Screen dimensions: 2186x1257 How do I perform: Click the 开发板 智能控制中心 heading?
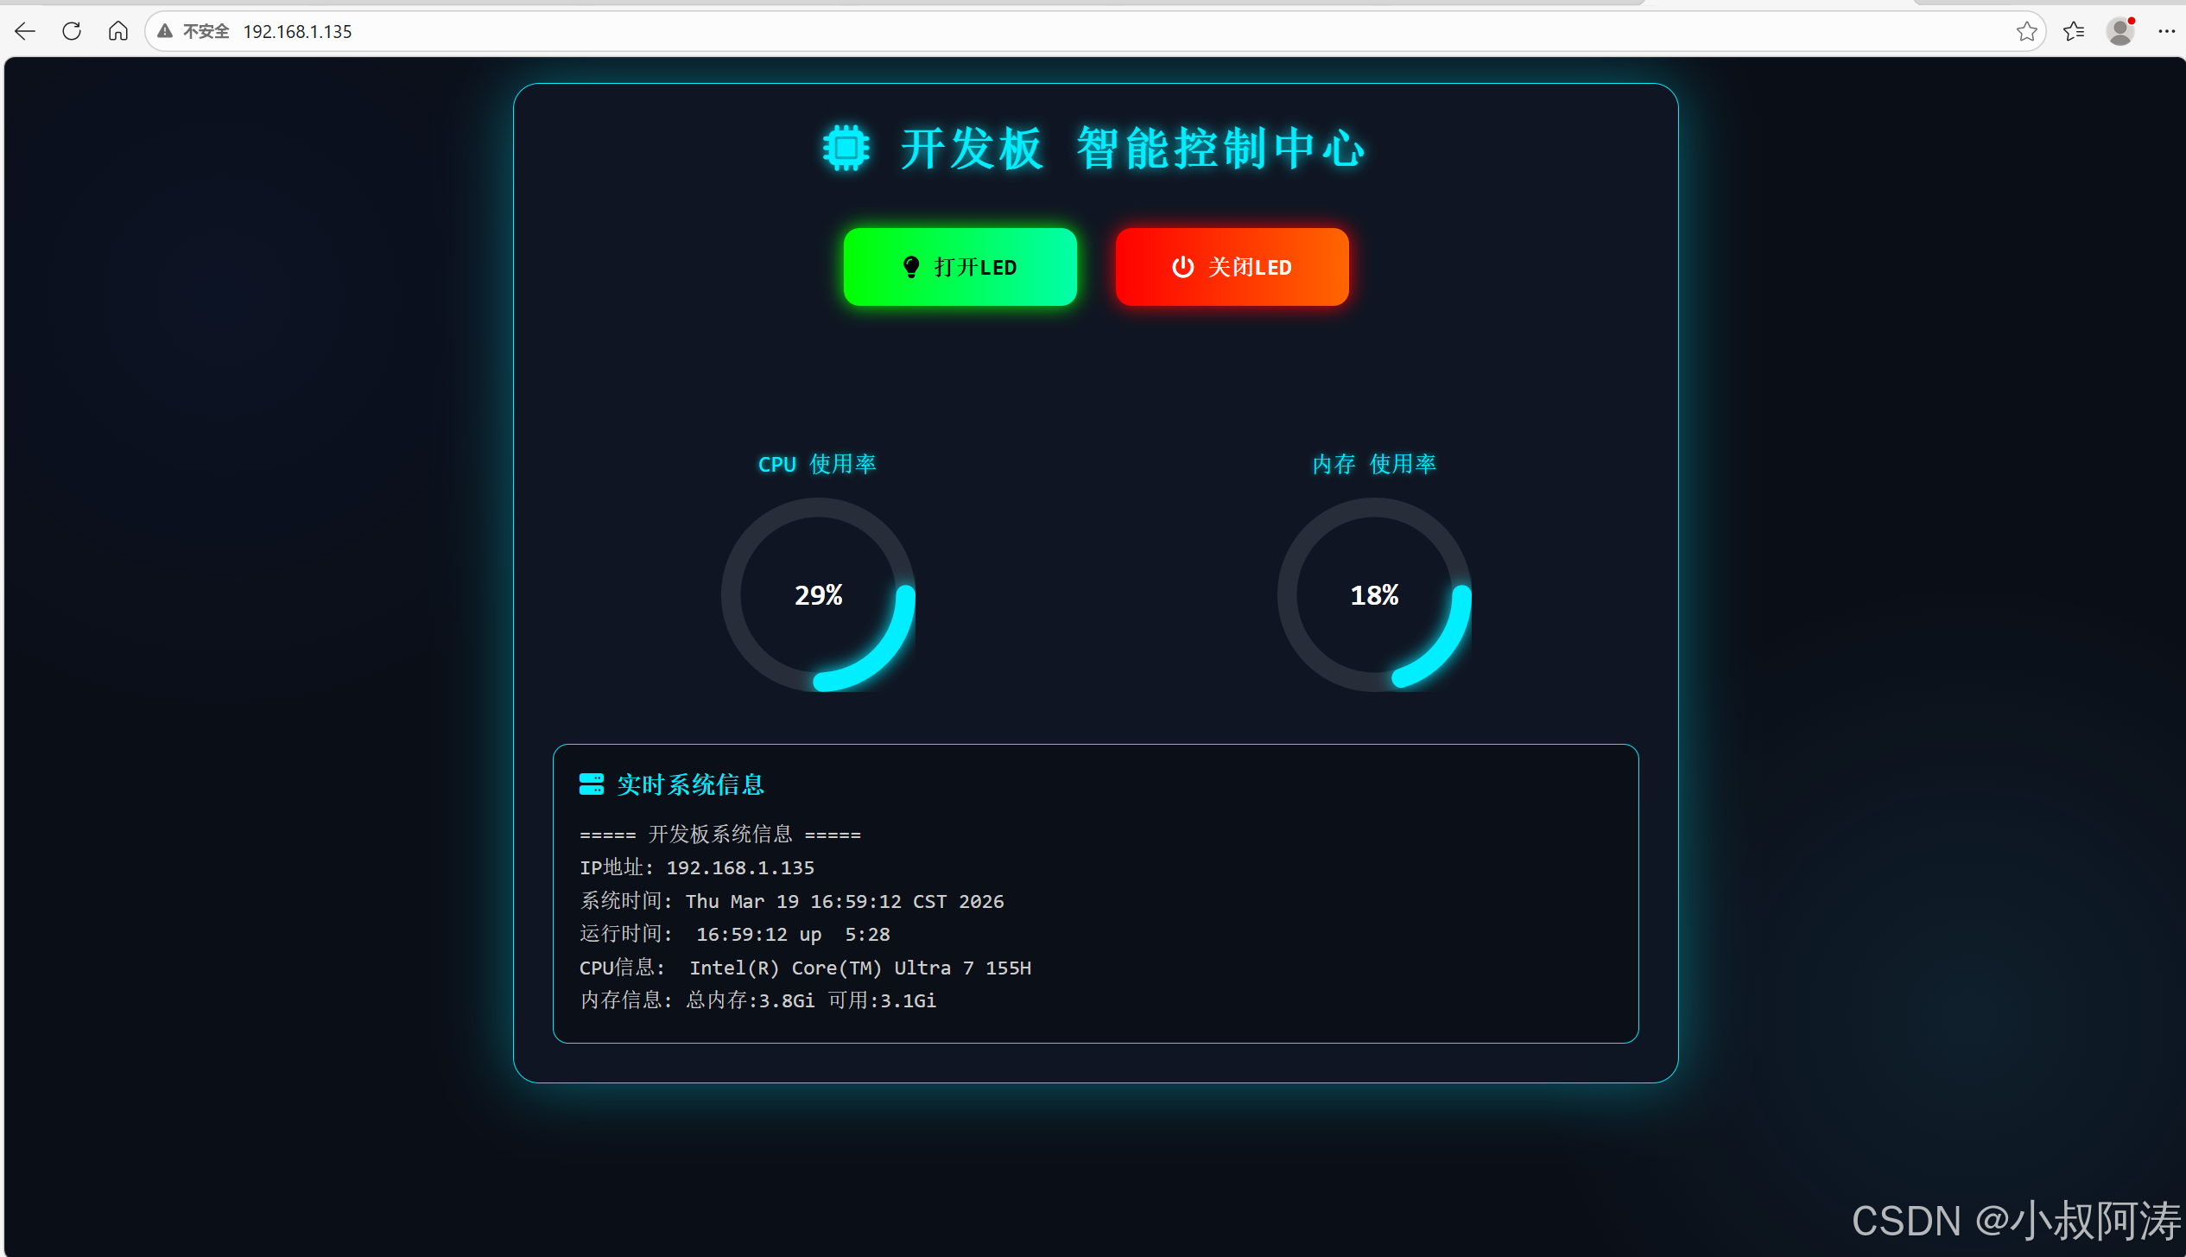(1131, 149)
